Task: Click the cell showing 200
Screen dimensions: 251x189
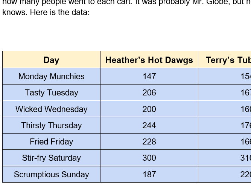Action: (149, 109)
